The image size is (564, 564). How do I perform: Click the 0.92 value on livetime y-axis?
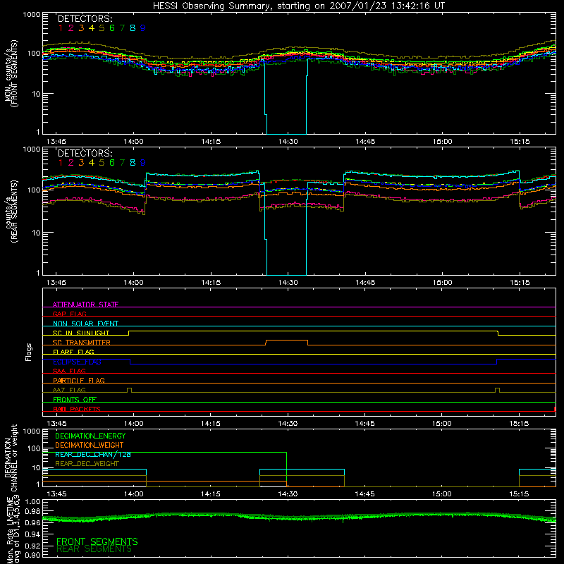(32, 545)
